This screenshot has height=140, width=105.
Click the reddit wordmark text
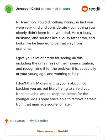click(x=94, y=9)
